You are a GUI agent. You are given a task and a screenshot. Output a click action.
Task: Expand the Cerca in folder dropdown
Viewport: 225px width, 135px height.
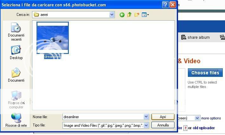point(112,15)
